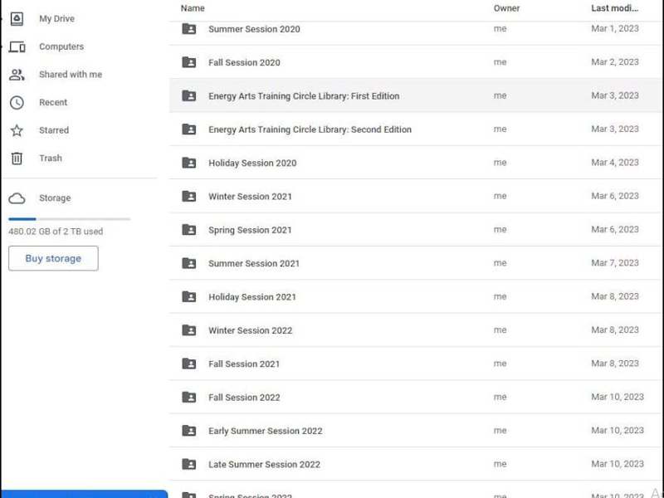Select the Summer Session 2021 folder icon
This screenshot has width=664, height=498.
tap(189, 263)
